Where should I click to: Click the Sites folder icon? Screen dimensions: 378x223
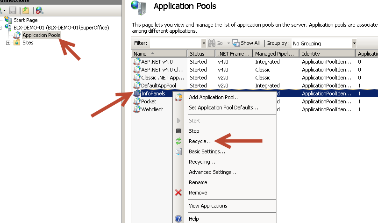[x=17, y=43]
